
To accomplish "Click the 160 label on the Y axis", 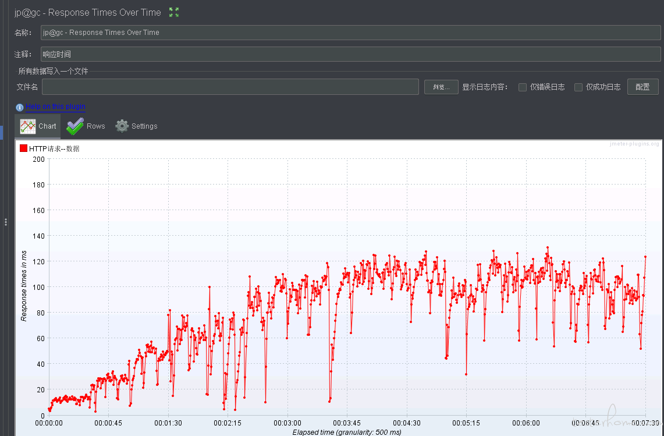I will coord(38,210).
